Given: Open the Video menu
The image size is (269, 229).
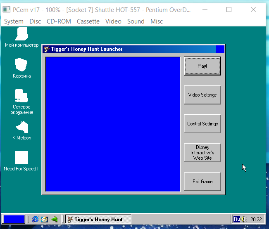Looking at the screenshot, I should pos(113,21).
